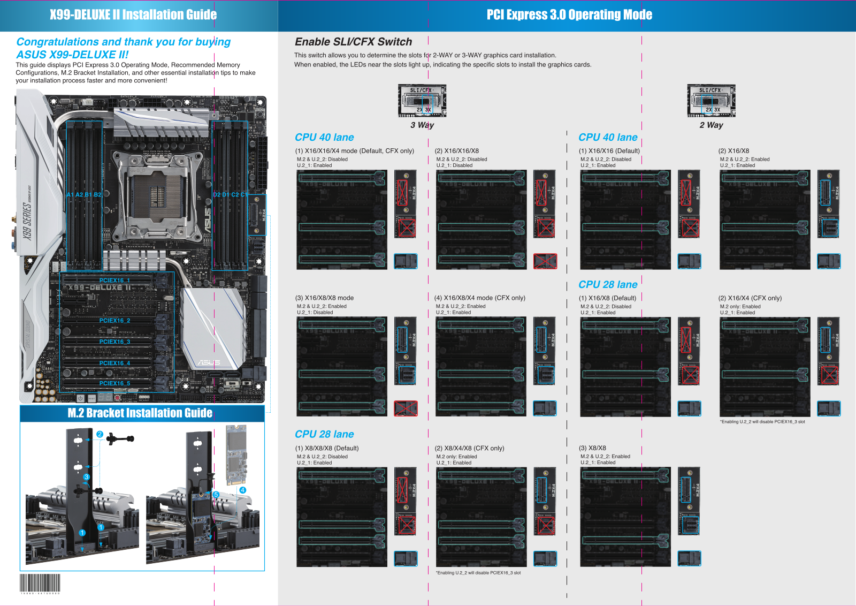Click the SLI/CFX switch image above 2 Way
Screen dimensions: 856x606
(711, 101)
